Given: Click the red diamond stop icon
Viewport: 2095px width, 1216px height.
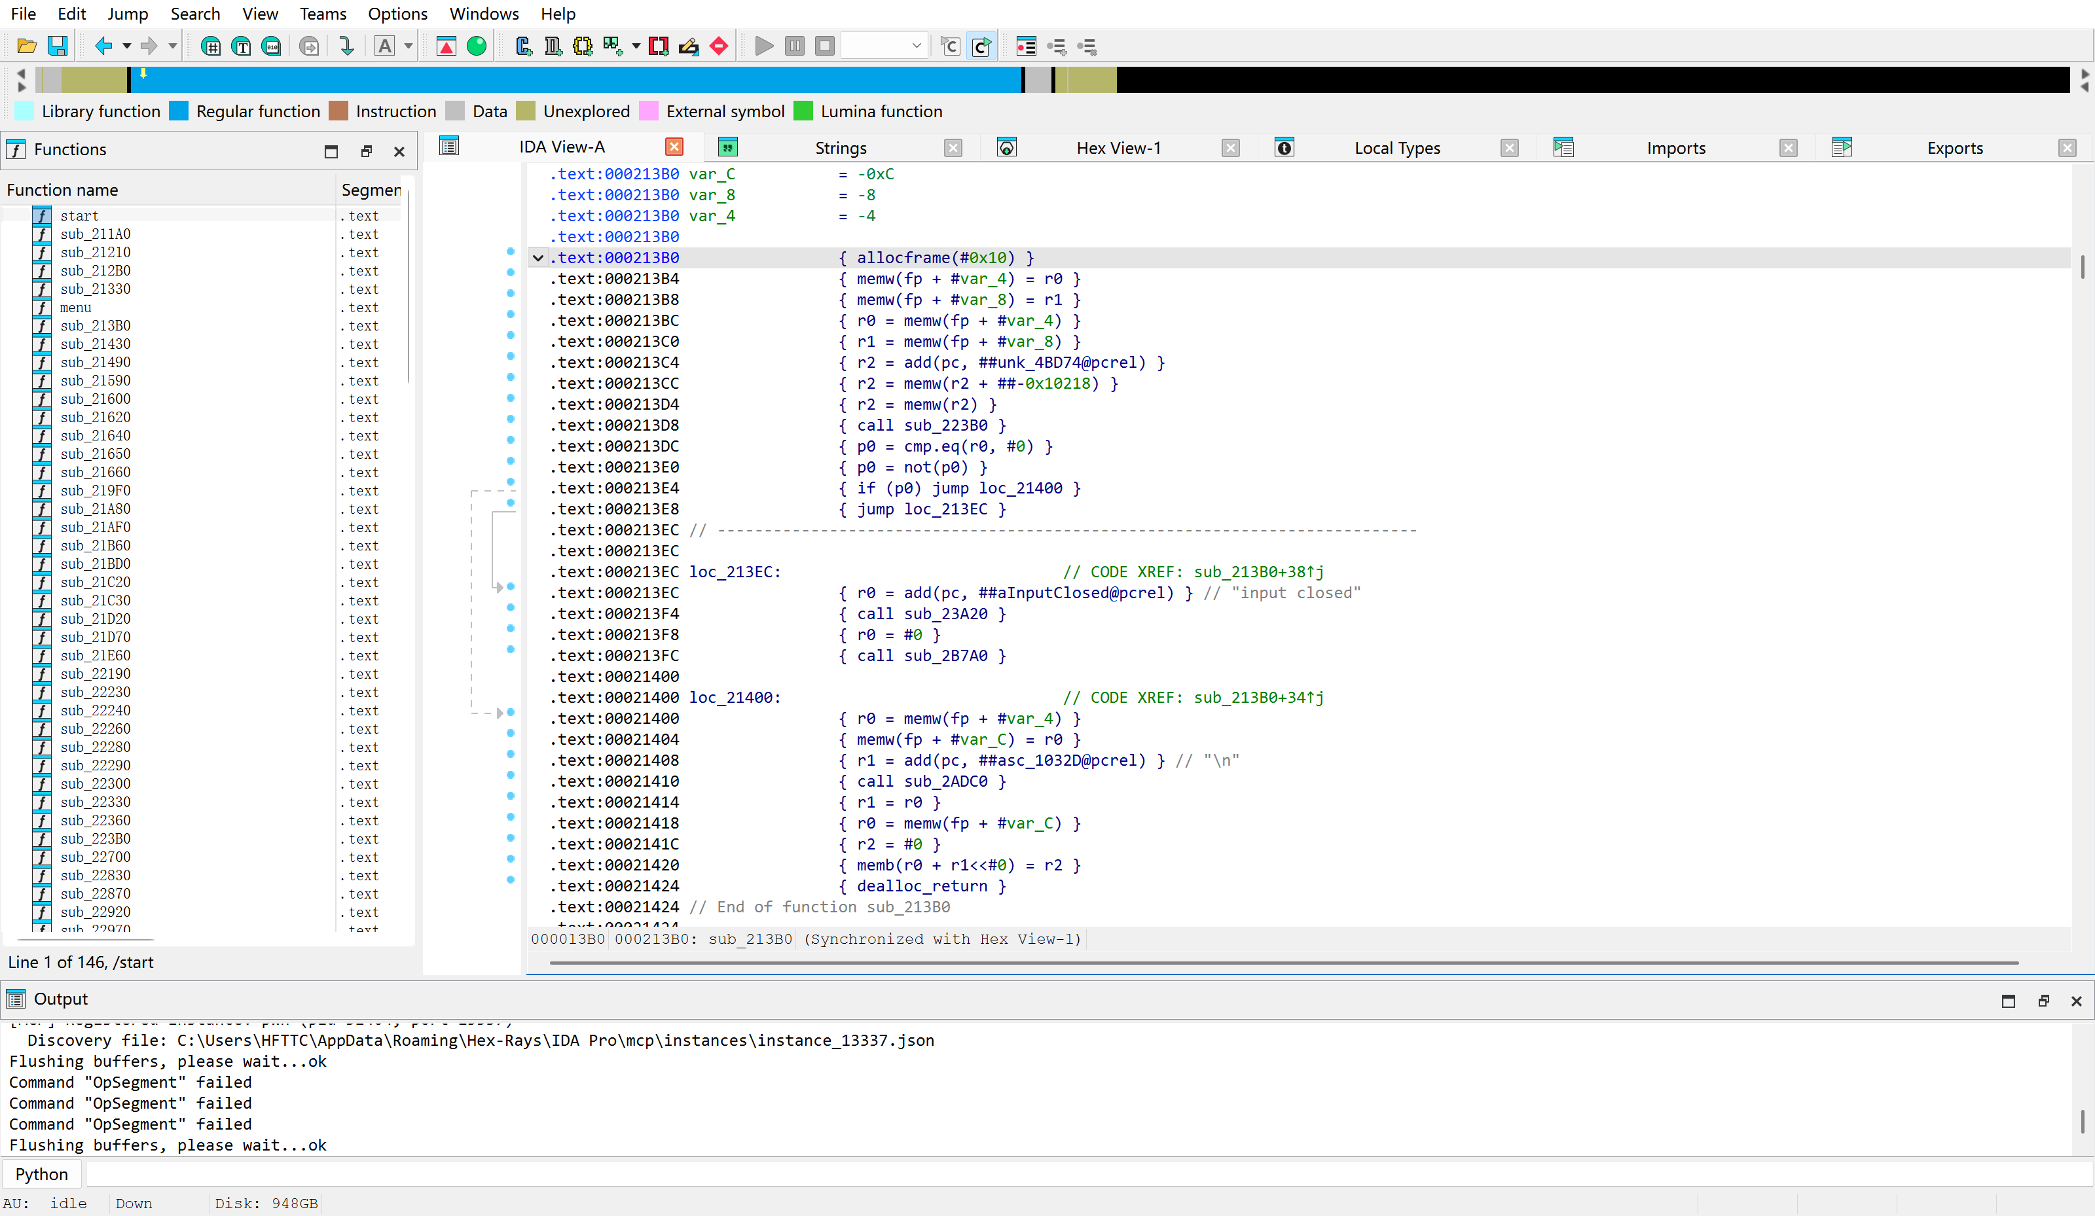Looking at the screenshot, I should (719, 46).
